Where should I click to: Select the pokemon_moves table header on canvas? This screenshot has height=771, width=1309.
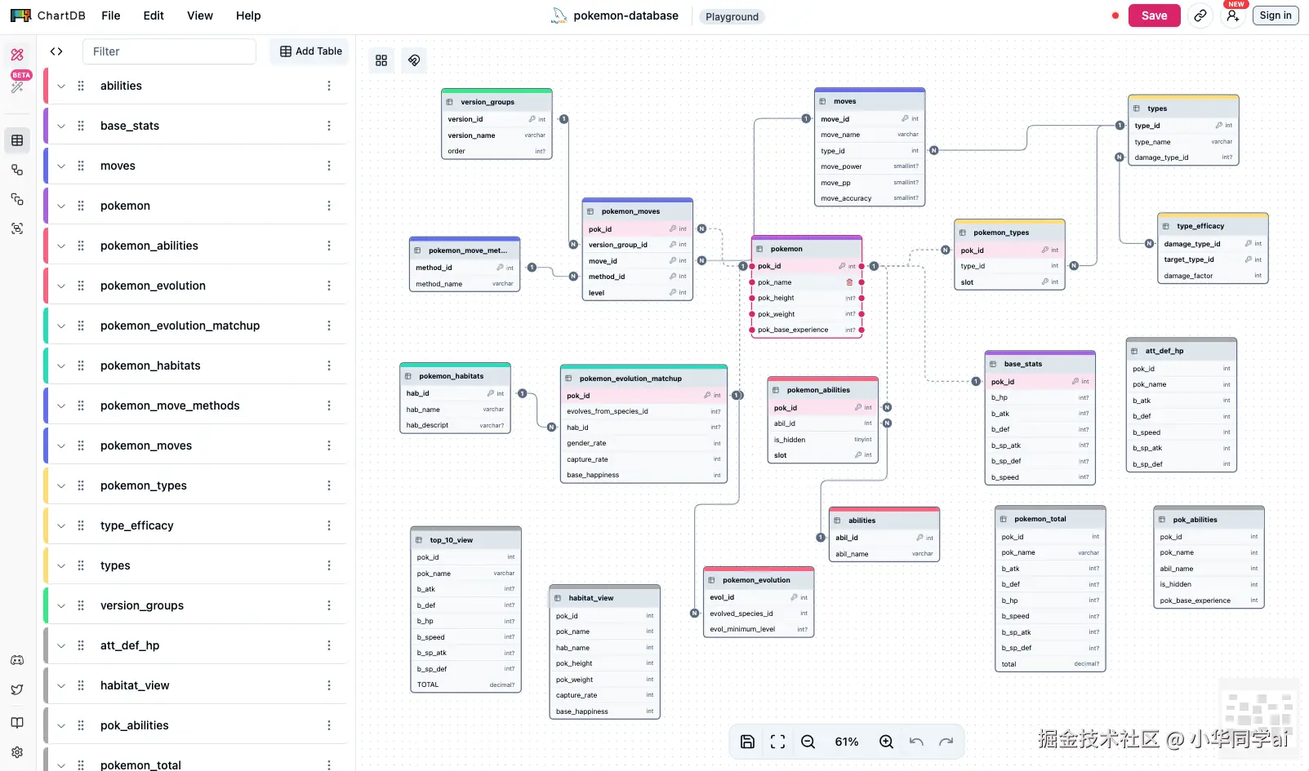638,211
